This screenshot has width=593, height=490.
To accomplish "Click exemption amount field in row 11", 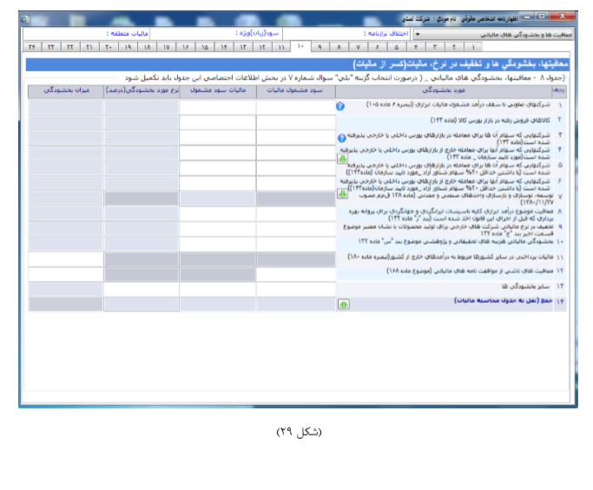I will 65,259.
